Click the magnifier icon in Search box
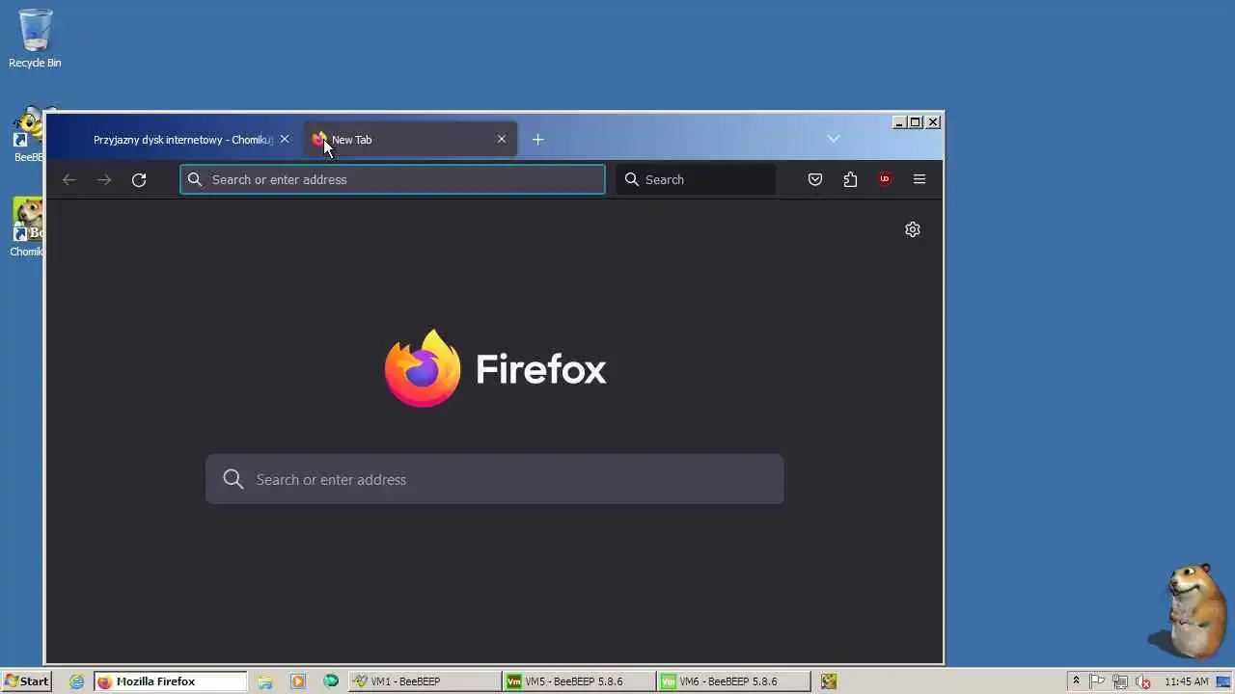Viewport: 1235px width, 694px height. [632, 179]
